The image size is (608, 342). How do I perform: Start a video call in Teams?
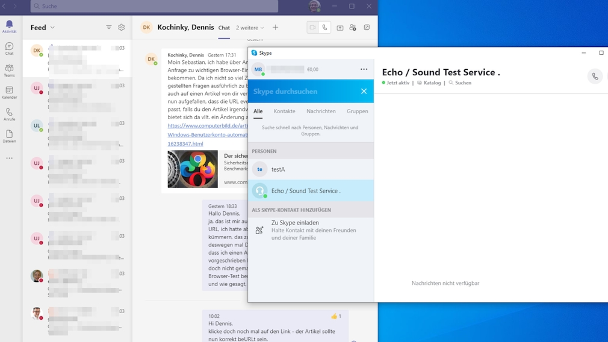tap(312, 28)
